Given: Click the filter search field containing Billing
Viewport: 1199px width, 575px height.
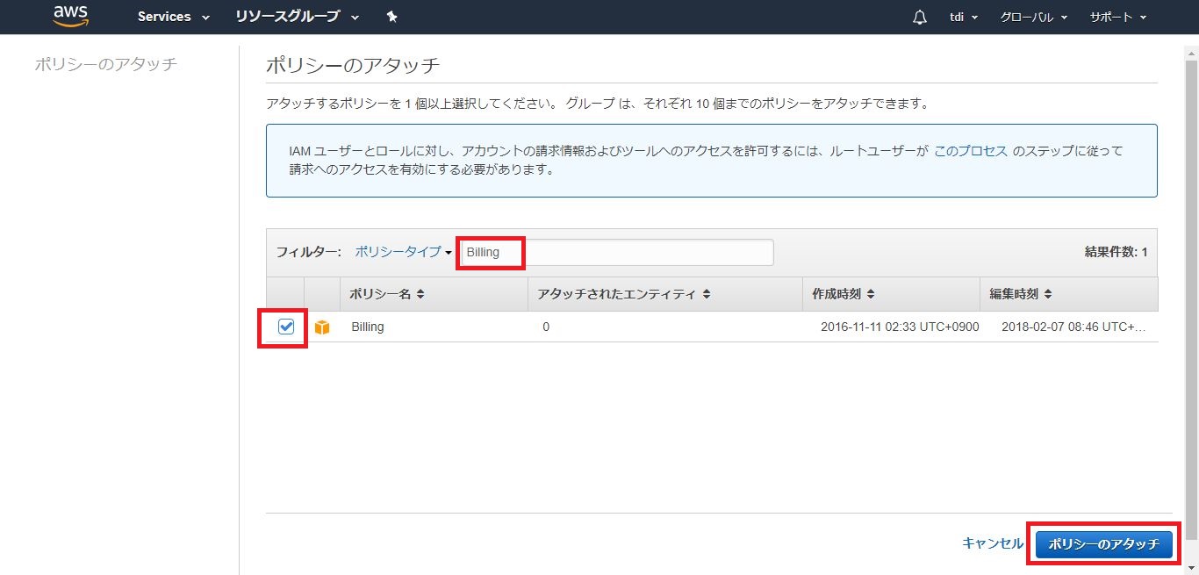Looking at the screenshot, I should click(617, 252).
